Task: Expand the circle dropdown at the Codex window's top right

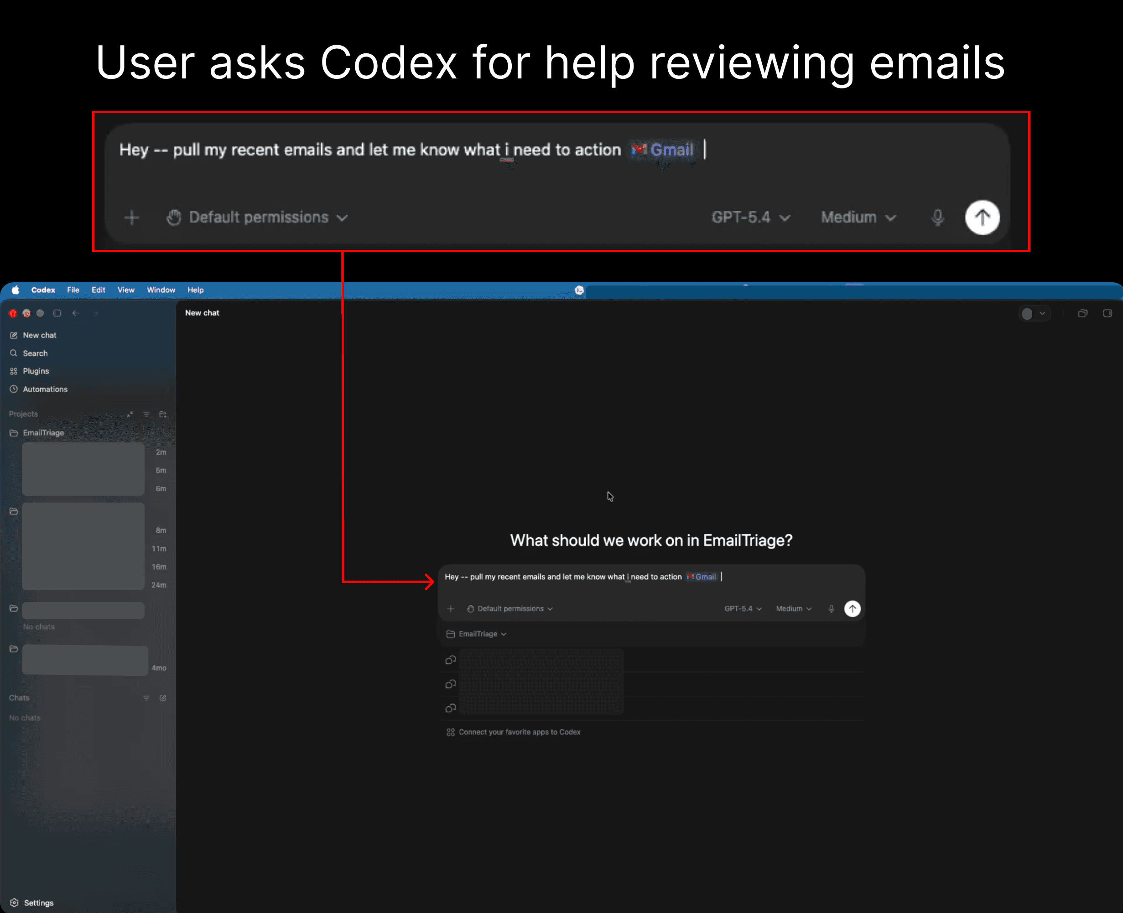Action: (1035, 313)
